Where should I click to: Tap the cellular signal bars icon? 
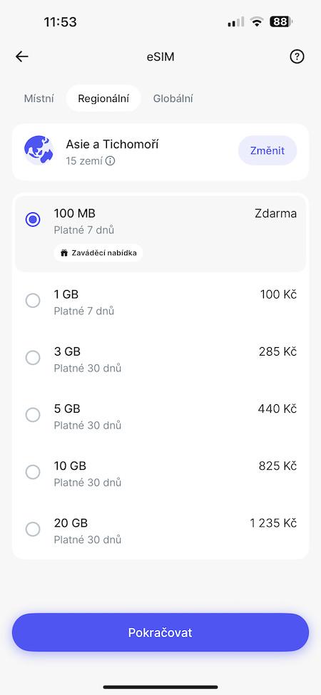(235, 21)
